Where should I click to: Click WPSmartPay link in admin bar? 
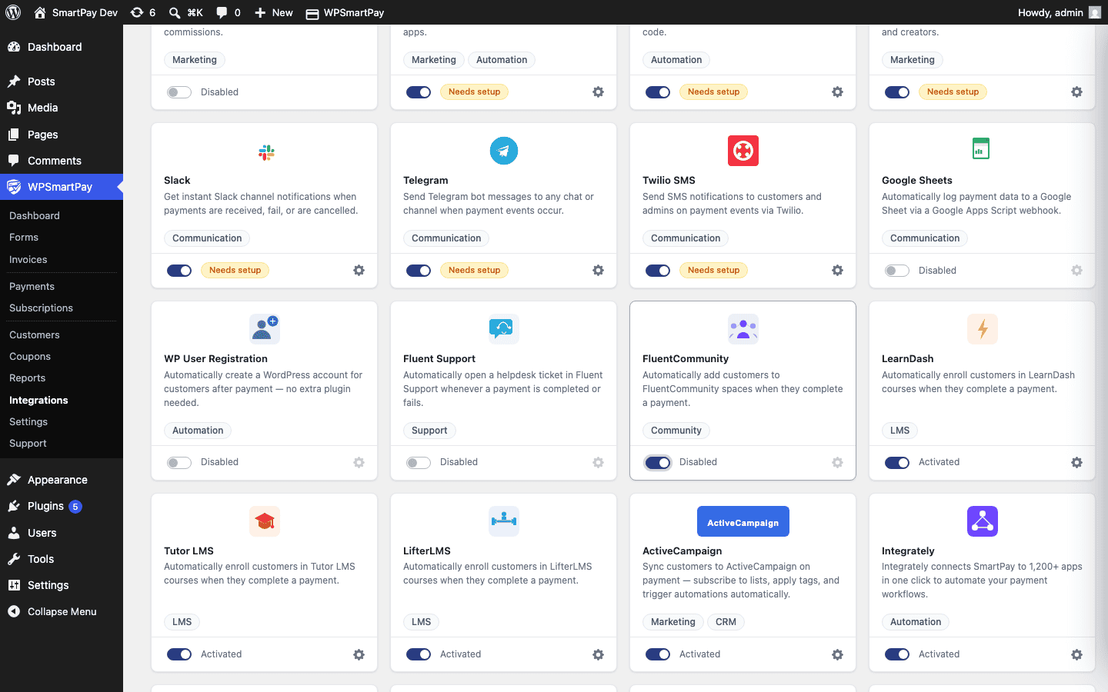[x=345, y=12]
